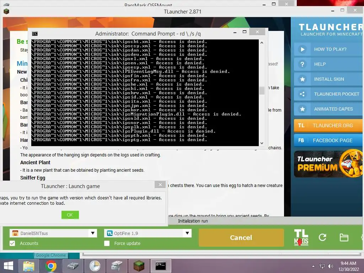Click the volume speaker tray icon

(330, 266)
